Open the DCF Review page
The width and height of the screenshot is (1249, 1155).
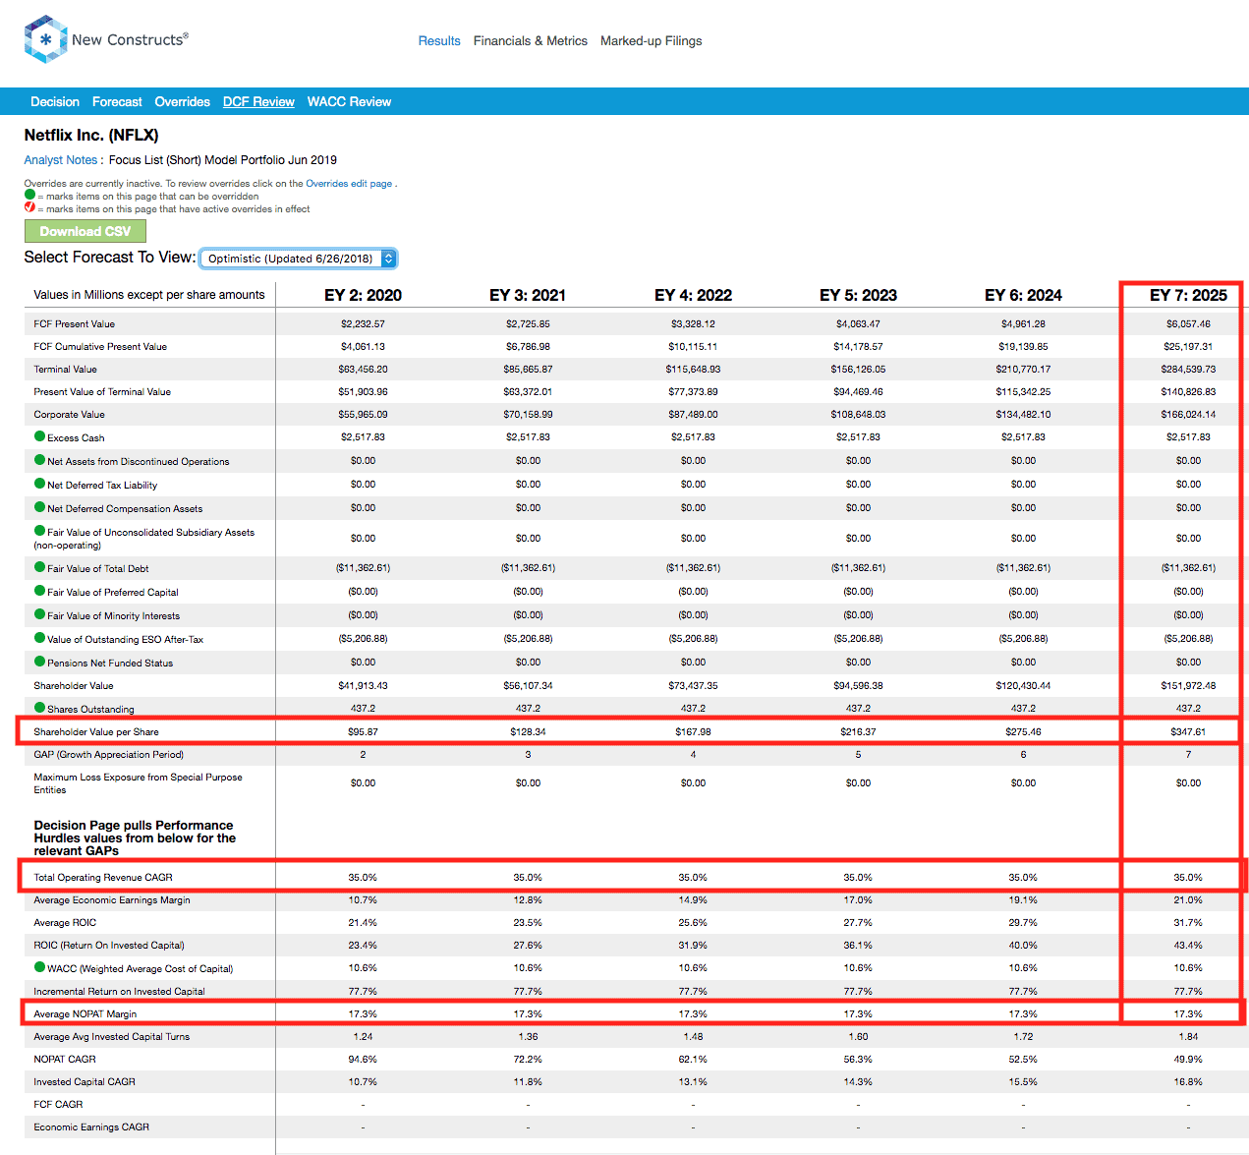click(x=258, y=102)
